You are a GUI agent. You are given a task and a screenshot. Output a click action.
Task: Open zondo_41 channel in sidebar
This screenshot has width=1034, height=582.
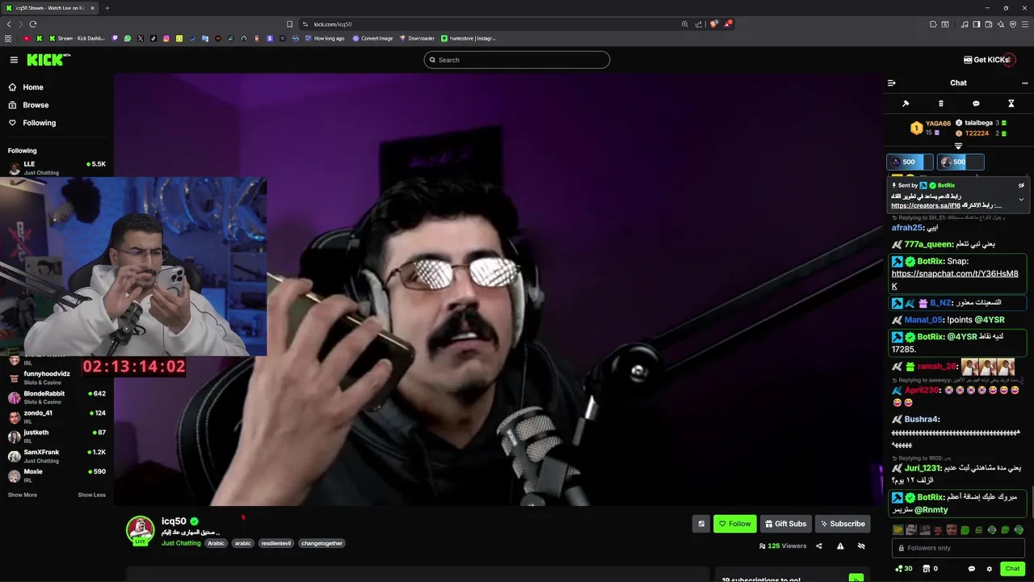pyautogui.click(x=57, y=416)
